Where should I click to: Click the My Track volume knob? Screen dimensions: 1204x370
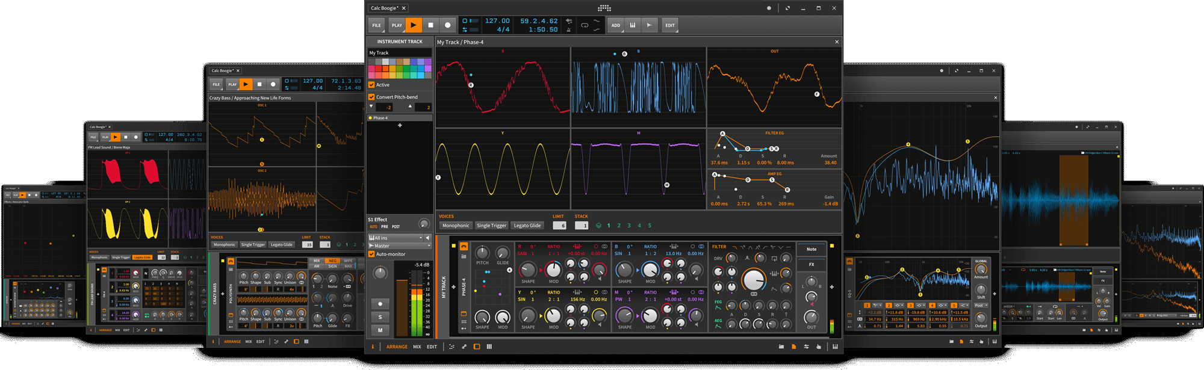[x=380, y=274]
